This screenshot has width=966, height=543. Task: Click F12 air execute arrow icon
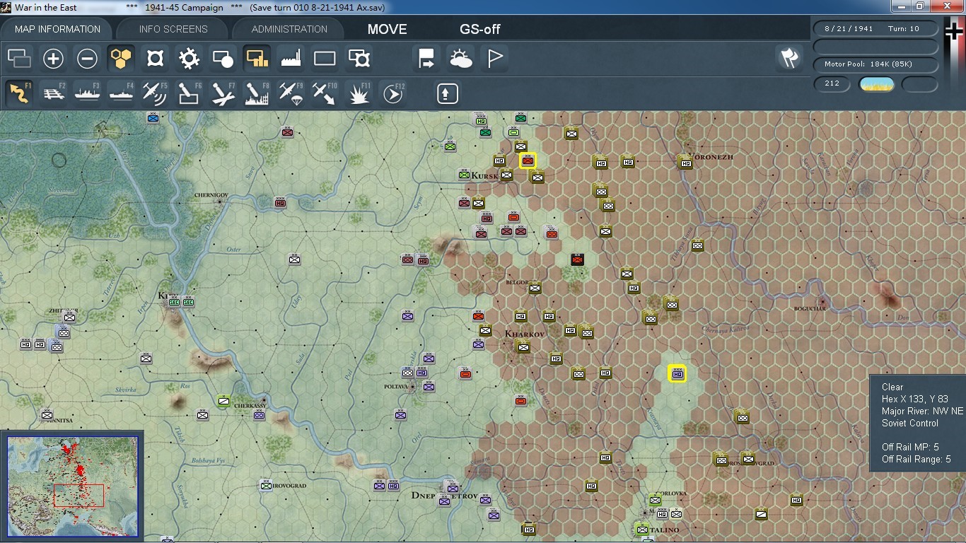[392, 93]
